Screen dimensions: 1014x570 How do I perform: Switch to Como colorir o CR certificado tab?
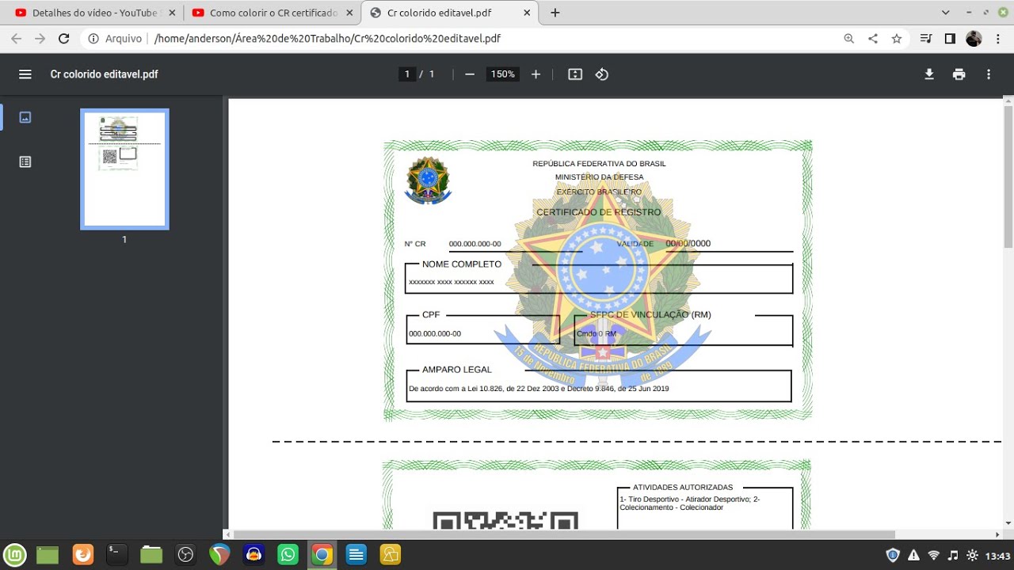[272, 13]
